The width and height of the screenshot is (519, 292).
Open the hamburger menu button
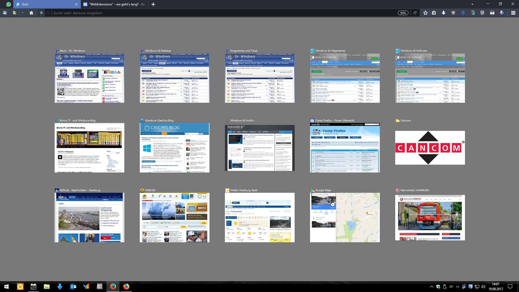[x=513, y=13]
